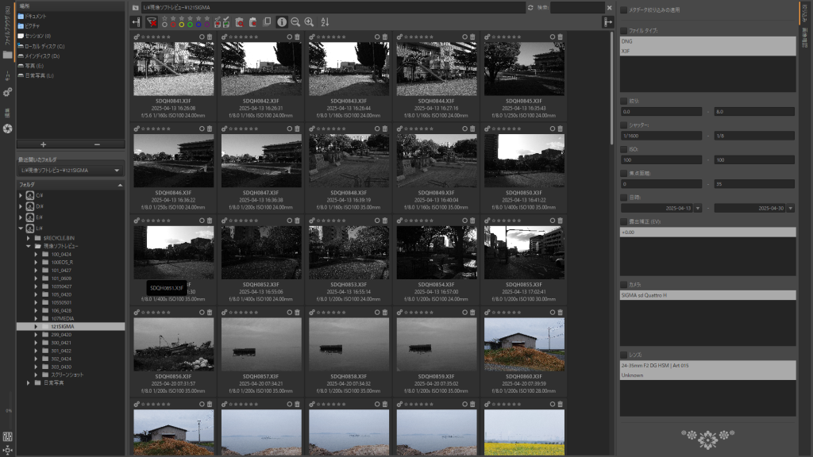Filter images with the red color label
Viewport: 813px width, 457px height.
point(173,25)
